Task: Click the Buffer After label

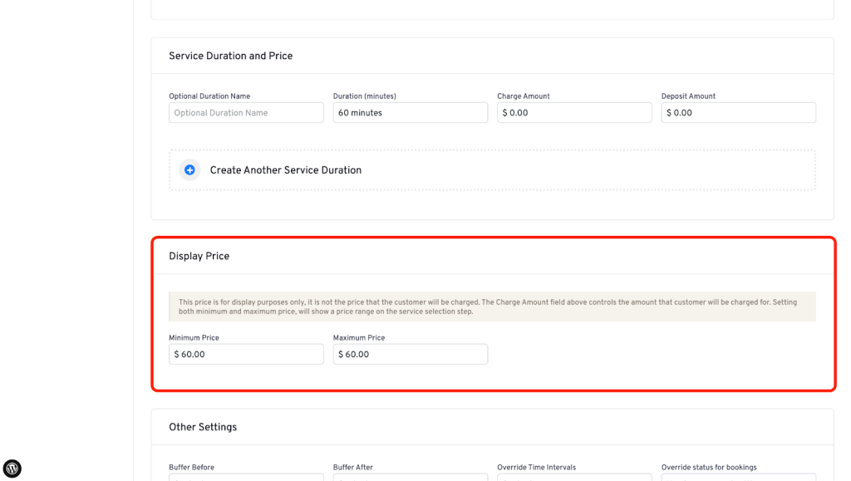Action: click(x=352, y=468)
